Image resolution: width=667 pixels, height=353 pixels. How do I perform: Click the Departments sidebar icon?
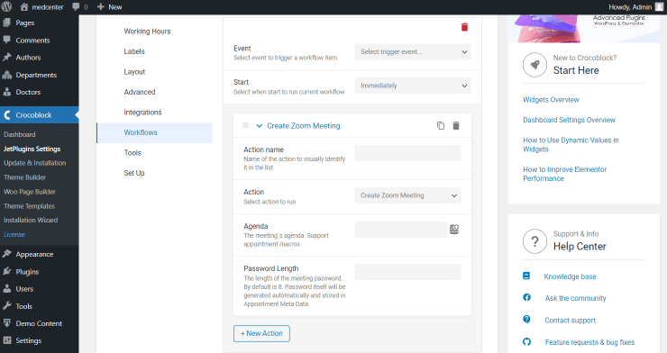pos(7,75)
